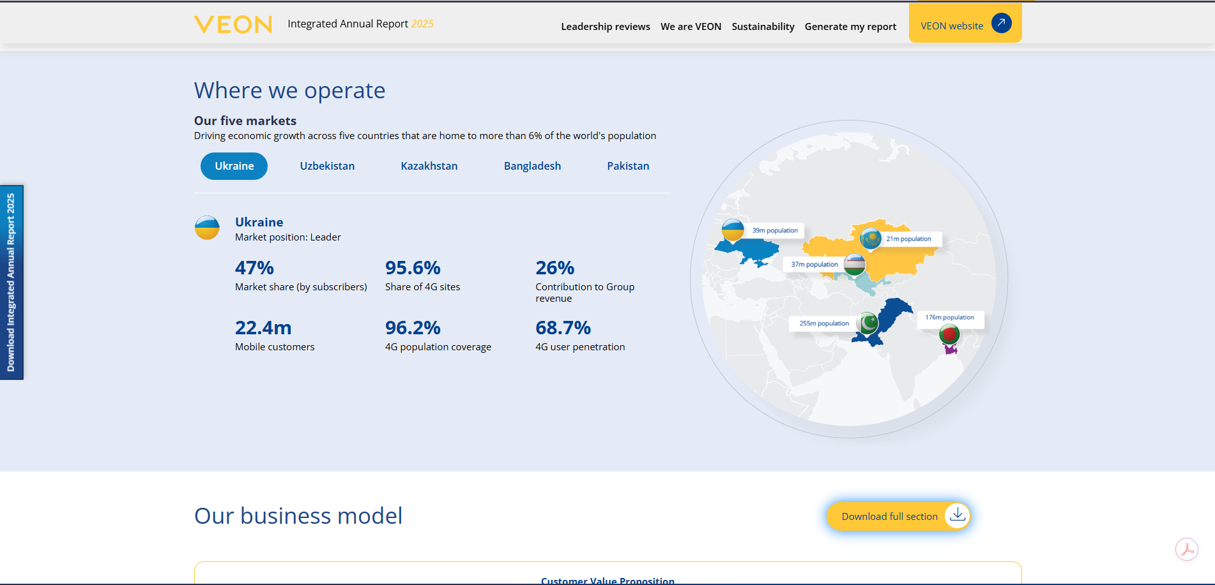Click the Pakistan flag pin on map
This screenshot has height=585, width=1215.
click(x=868, y=323)
